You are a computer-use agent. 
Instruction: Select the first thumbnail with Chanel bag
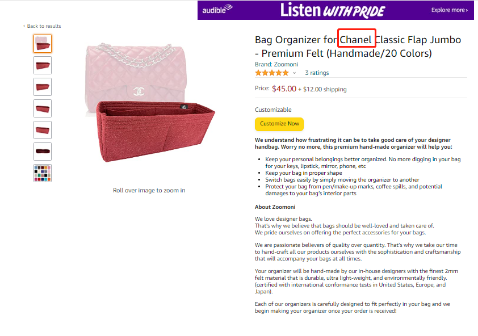coord(43,44)
